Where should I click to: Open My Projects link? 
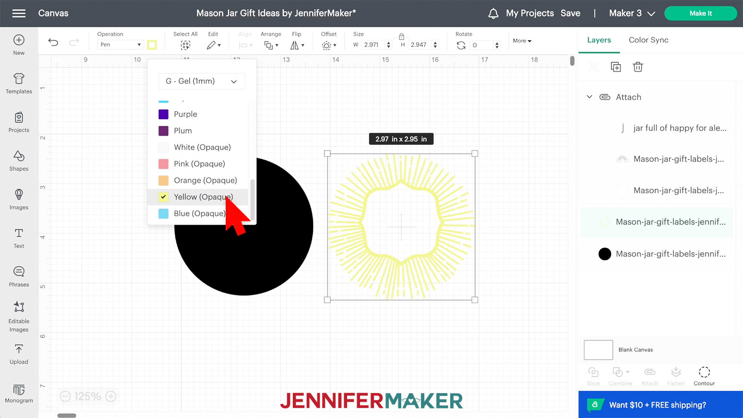point(530,13)
